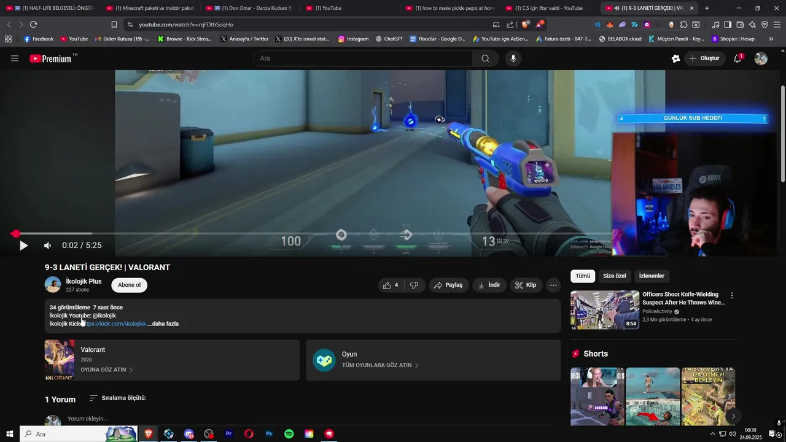Click the İndir download button

pos(489,285)
